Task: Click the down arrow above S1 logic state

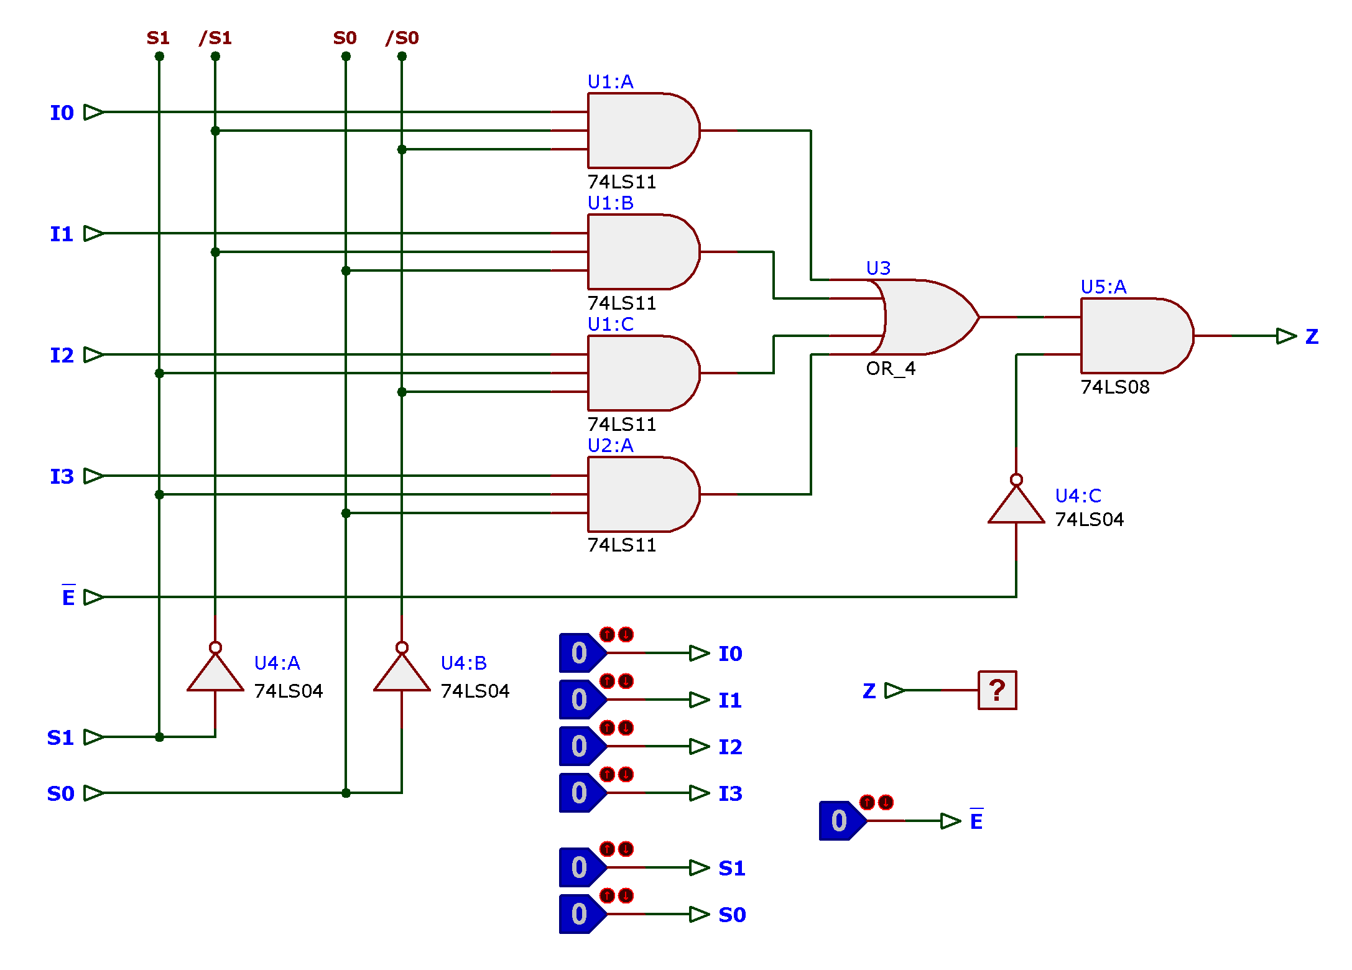Action: click(x=626, y=849)
